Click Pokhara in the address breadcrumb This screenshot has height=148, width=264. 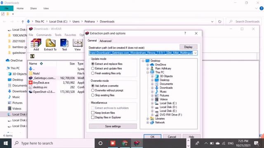point(90,21)
